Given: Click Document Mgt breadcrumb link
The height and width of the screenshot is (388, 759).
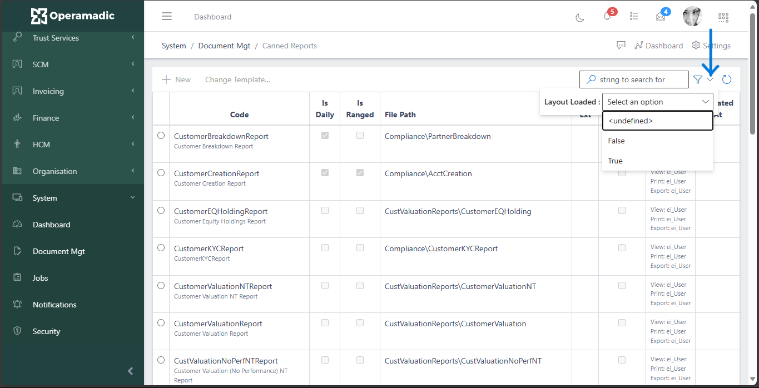Looking at the screenshot, I should (x=225, y=46).
